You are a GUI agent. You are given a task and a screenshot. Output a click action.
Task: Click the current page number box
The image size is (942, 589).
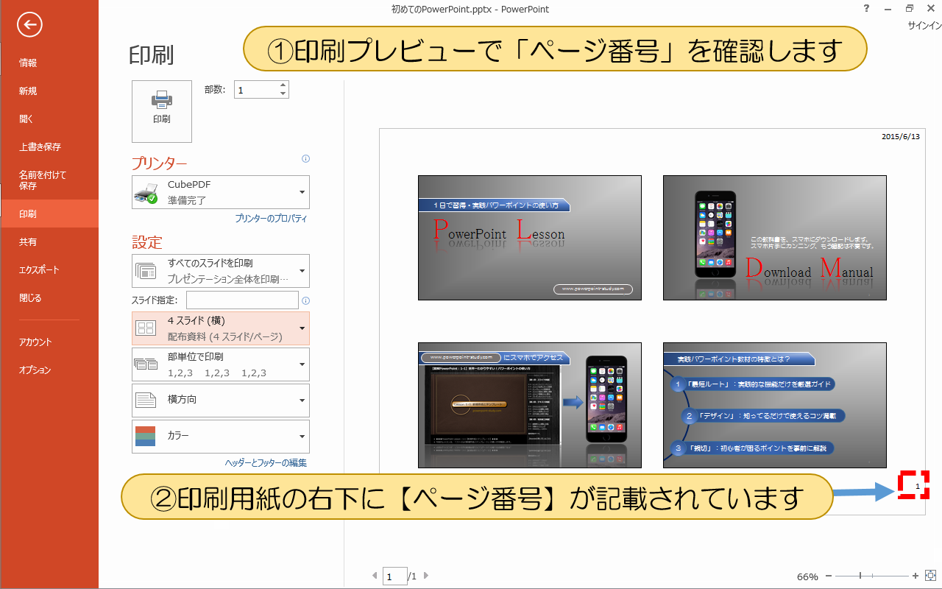click(x=394, y=576)
